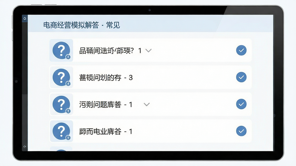Tap the small badge on first question icon
The image size is (296, 166).
coord(68,57)
